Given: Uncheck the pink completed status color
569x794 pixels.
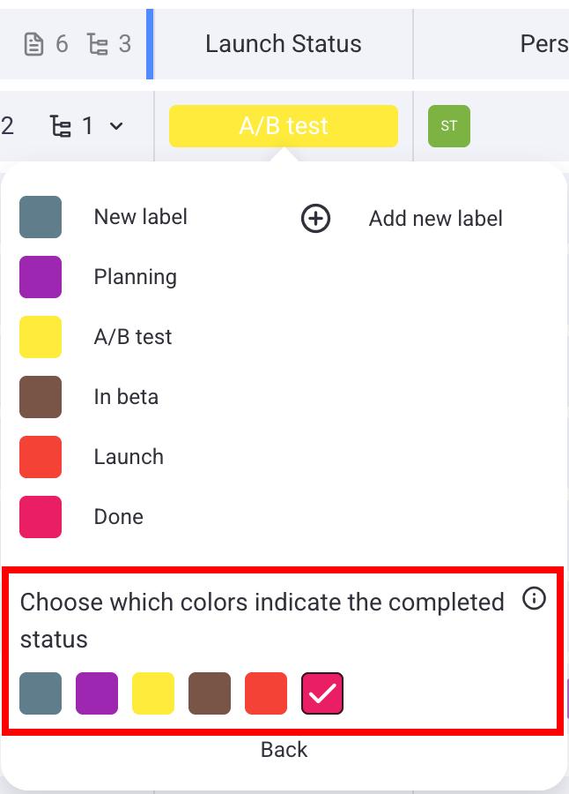Looking at the screenshot, I should pos(321,693).
